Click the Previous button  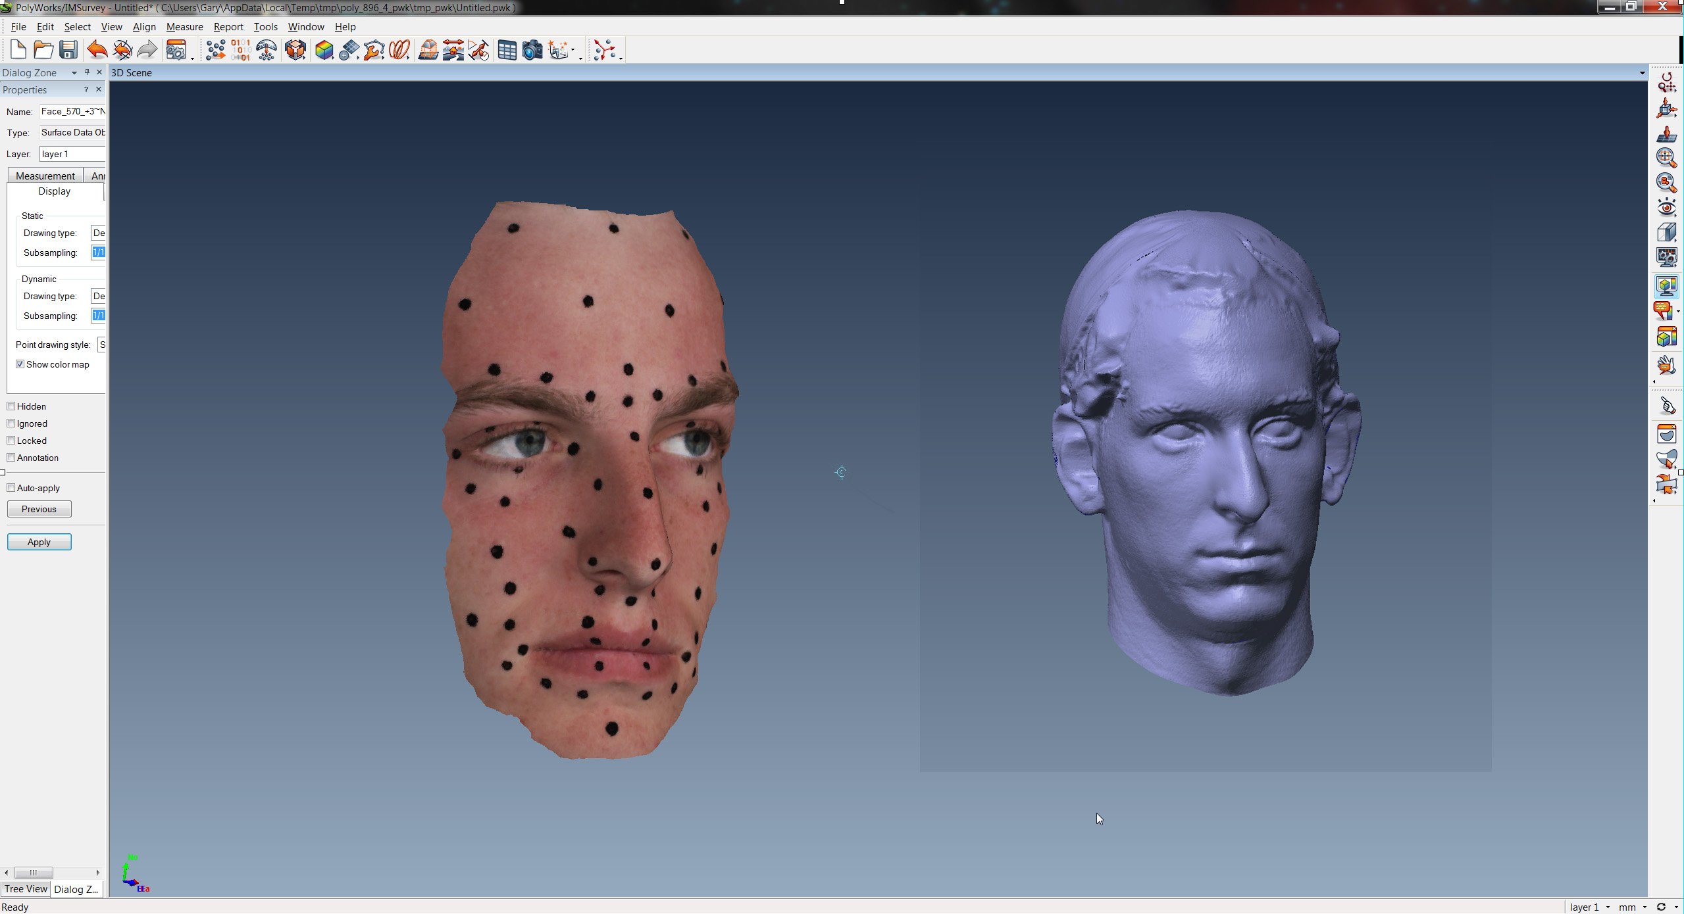[x=38, y=508]
